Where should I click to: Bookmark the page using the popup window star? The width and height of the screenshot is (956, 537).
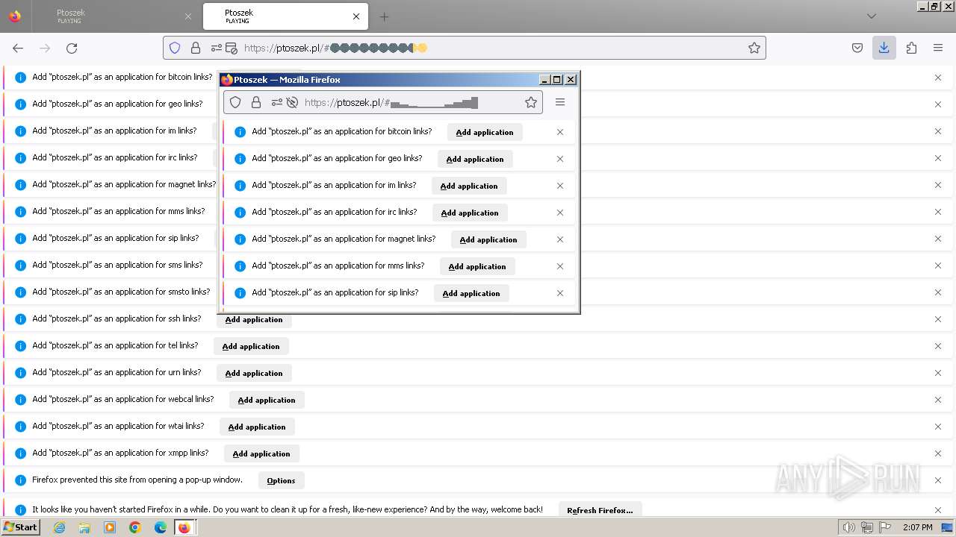point(531,102)
